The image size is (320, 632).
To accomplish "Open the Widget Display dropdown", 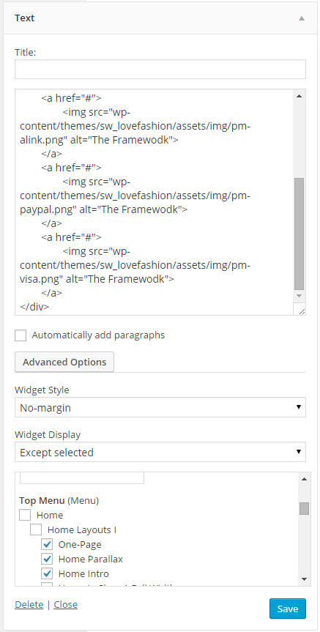I will click(x=160, y=453).
